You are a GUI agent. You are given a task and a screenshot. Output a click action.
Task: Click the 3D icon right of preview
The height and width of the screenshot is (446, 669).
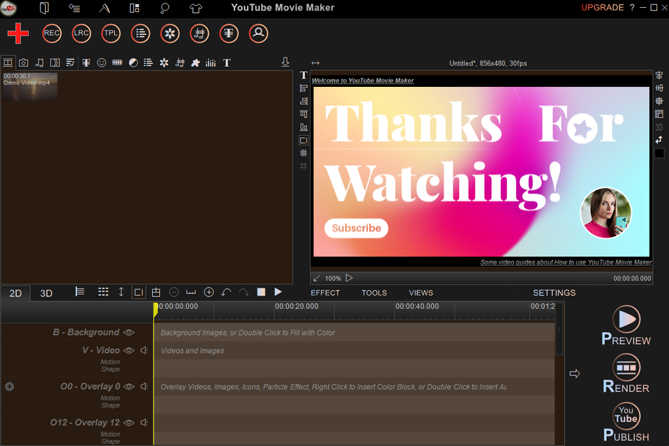click(659, 127)
